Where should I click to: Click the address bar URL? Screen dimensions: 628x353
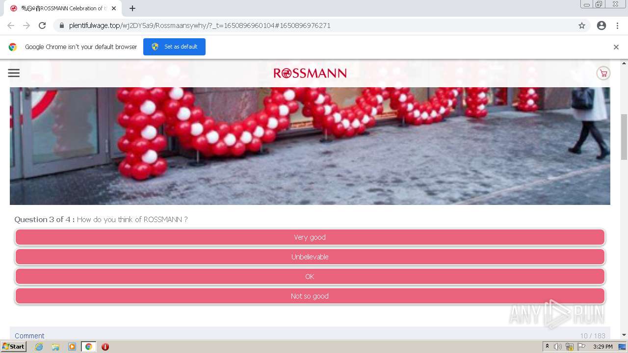click(x=200, y=25)
